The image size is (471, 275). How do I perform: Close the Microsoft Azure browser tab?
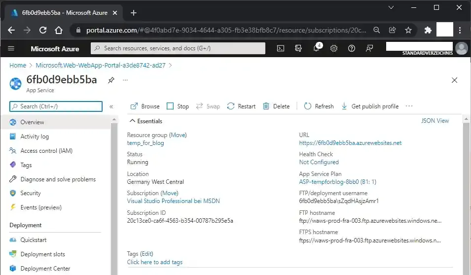(x=115, y=13)
